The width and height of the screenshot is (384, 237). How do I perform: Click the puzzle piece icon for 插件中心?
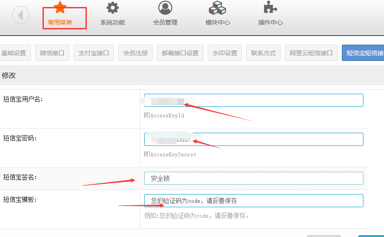tap(270, 7)
